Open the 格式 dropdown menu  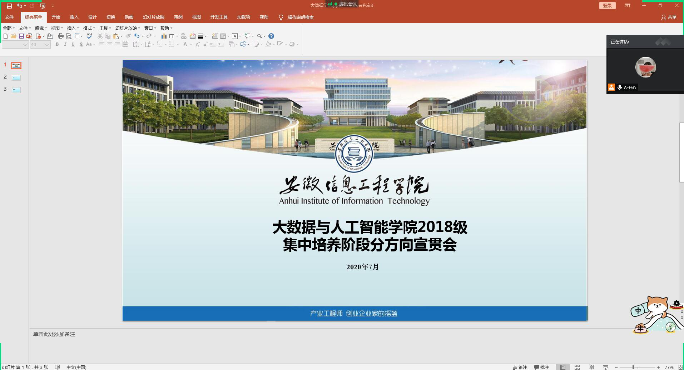pyautogui.click(x=89, y=28)
